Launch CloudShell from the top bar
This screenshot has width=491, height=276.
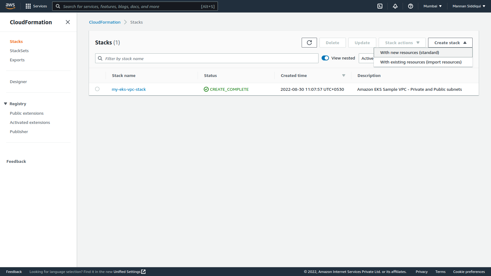[380, 6]
